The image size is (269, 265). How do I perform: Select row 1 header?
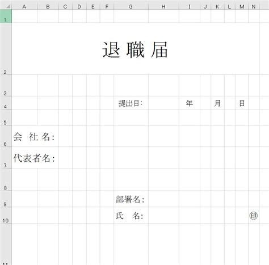click(6, 16)
